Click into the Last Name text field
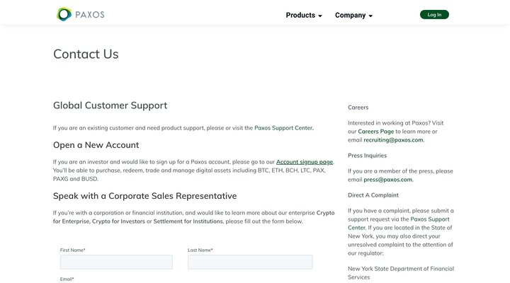The height and width of the screenshot is (283, 510). click(250, 262)
